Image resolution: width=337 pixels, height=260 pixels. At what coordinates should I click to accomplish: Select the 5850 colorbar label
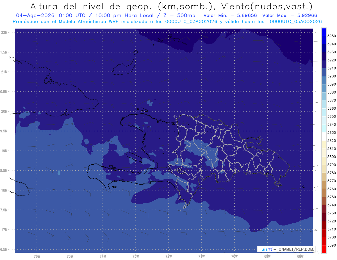tap(331, 116)
